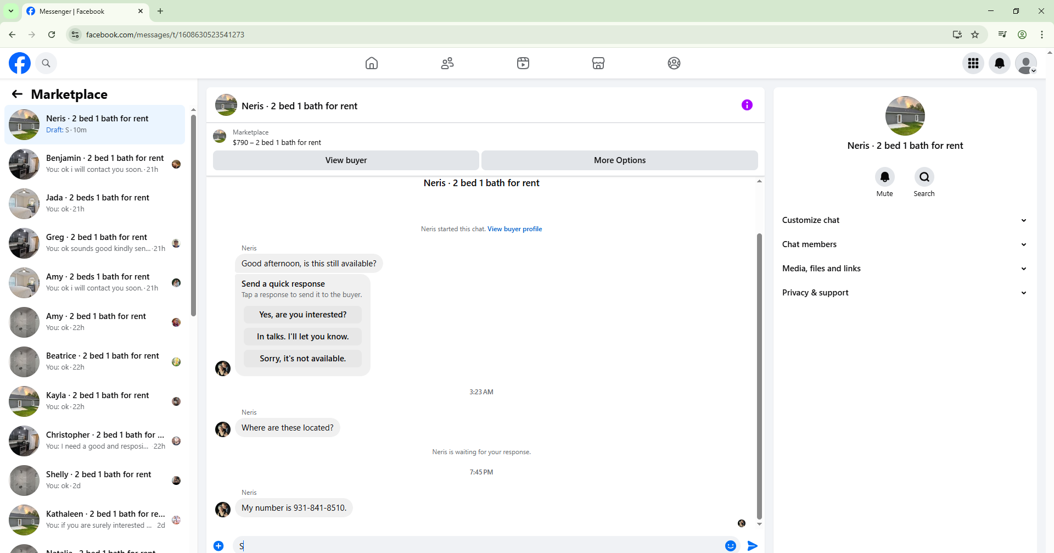Click the View buyer button
This screenshot has height=553, width=1054.
click(346, 160)
